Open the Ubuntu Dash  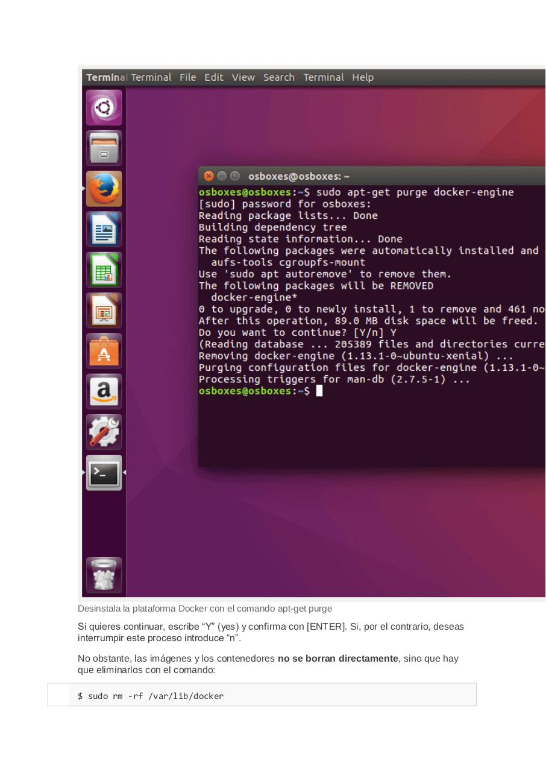pos(104,107)
